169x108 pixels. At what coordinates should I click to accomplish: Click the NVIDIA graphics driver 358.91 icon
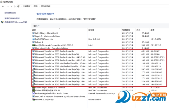pos(34,90)
